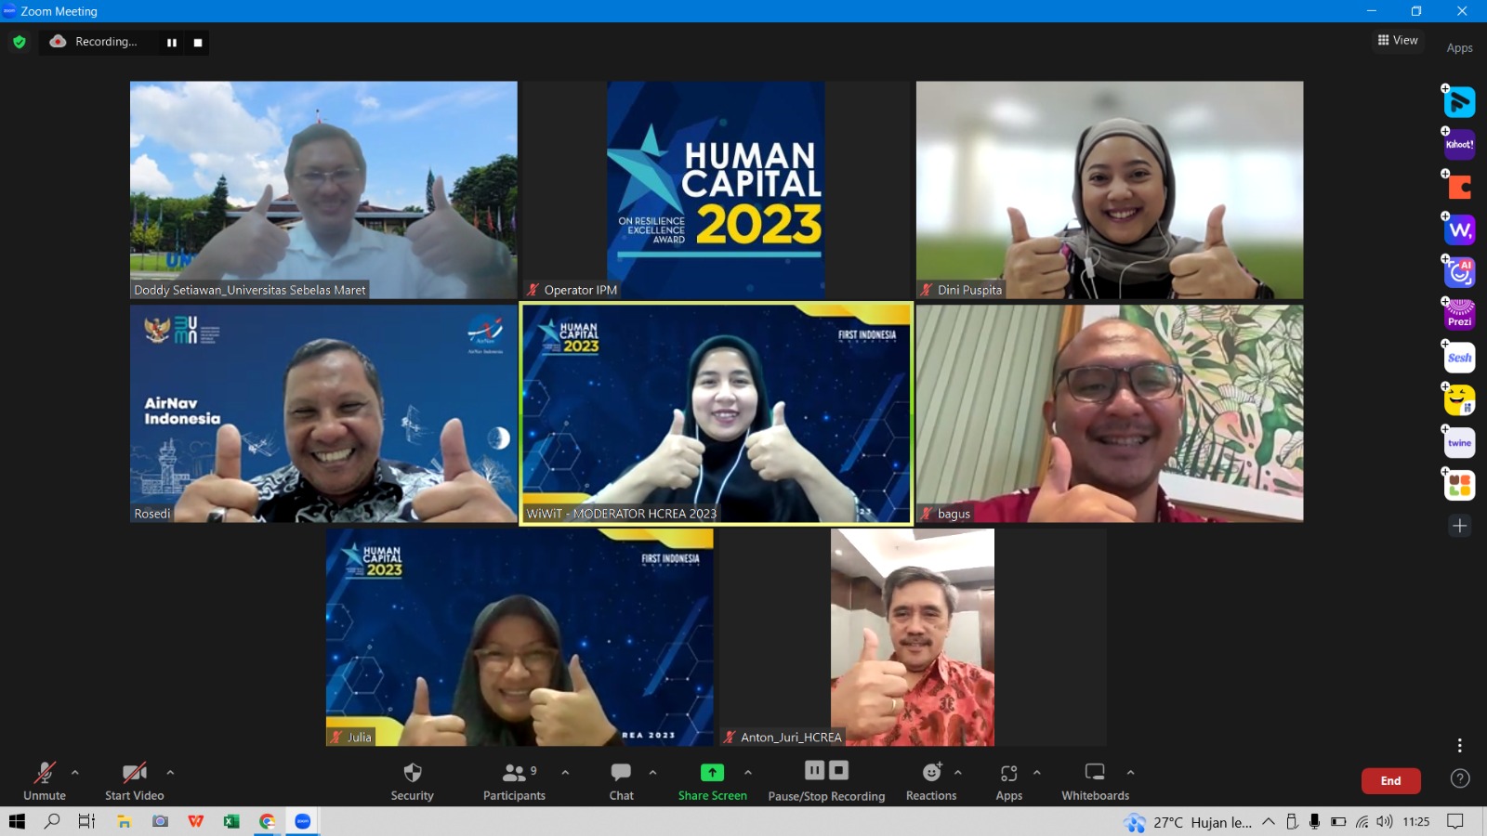The width and height of the screenshot is (1487, 836).
Task: Launch the twine app
Action: tap(1459, 443)
